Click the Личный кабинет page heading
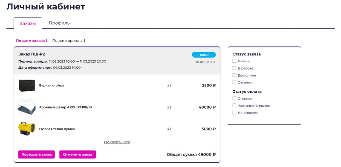Image resolution: width=341 pixels, height=167 pixels. coord(46,7)
